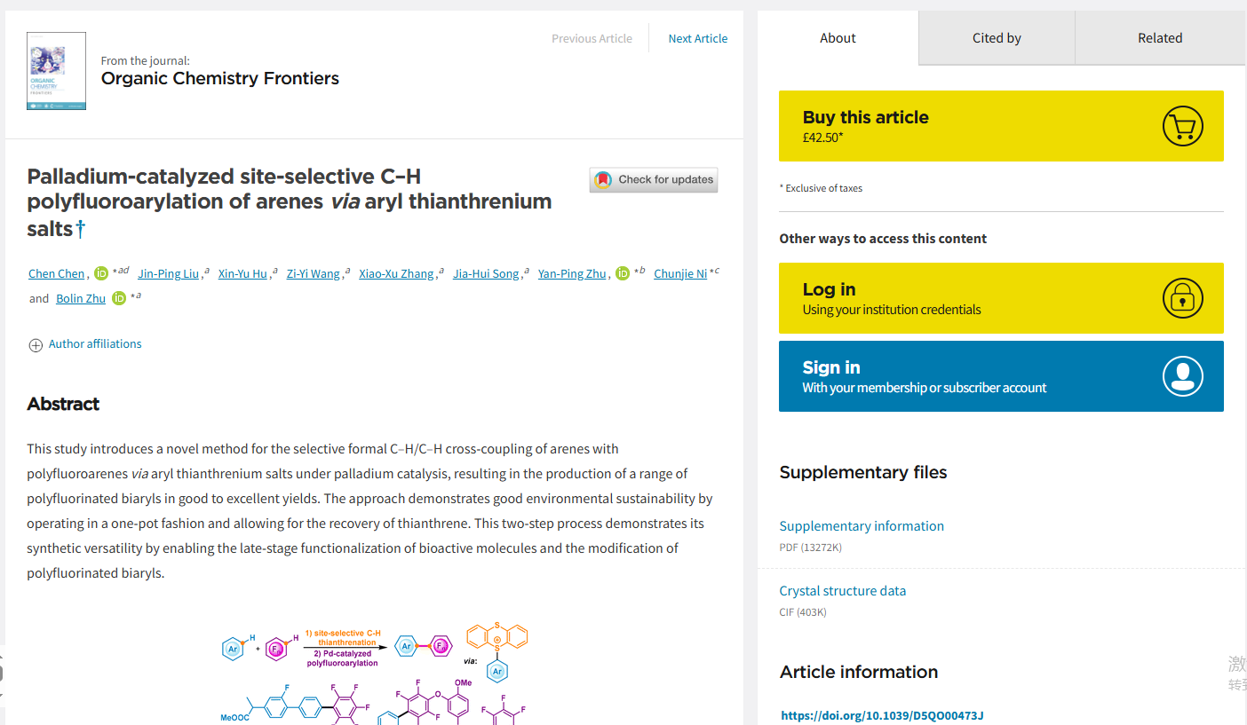Switch to the Cited by tab
Viewport: 1247px width, 725px height.
pyautogui.click(x=997, y=38)
